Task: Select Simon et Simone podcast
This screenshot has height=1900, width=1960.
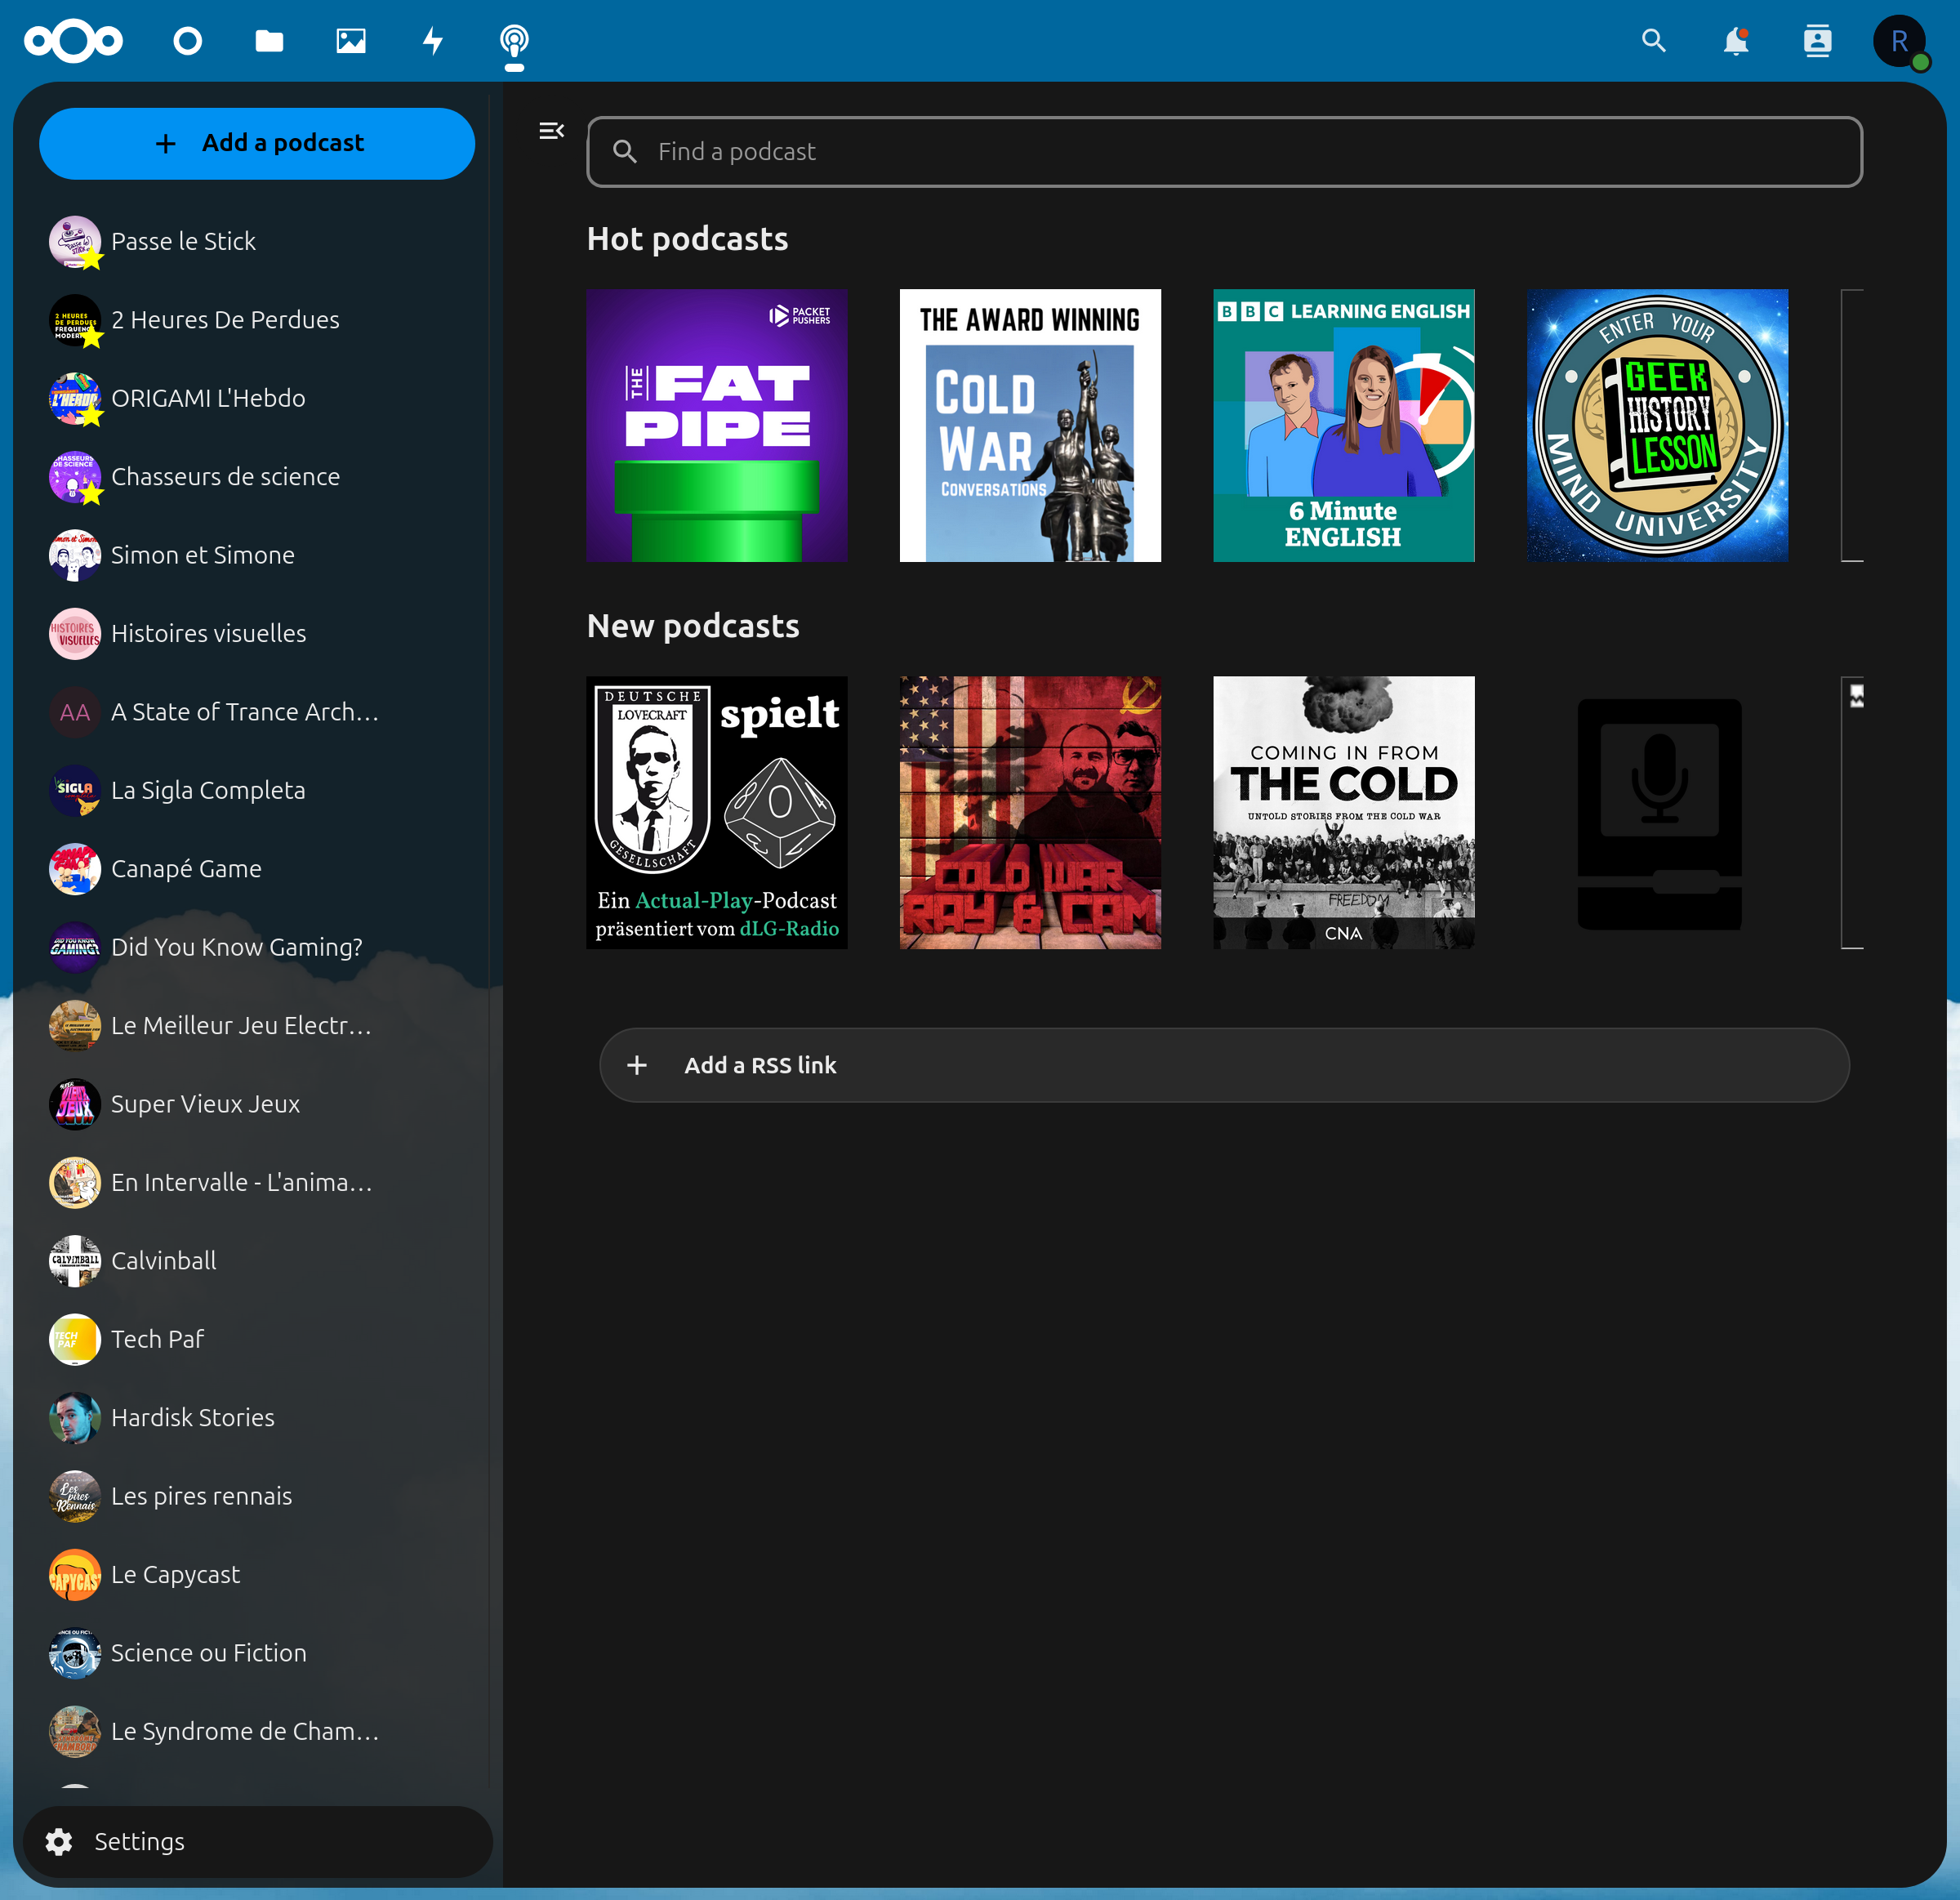Action: tap(257, 555)
